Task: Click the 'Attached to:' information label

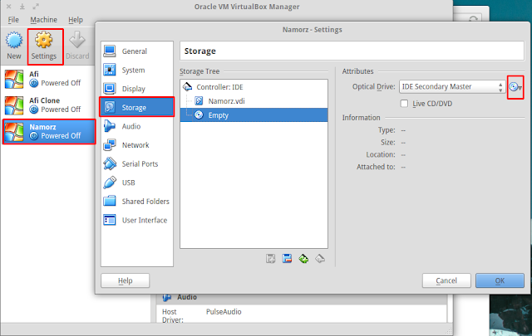Action: tap(376, 167)
